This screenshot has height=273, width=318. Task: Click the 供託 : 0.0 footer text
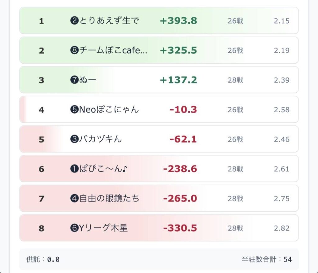point(43,259)
